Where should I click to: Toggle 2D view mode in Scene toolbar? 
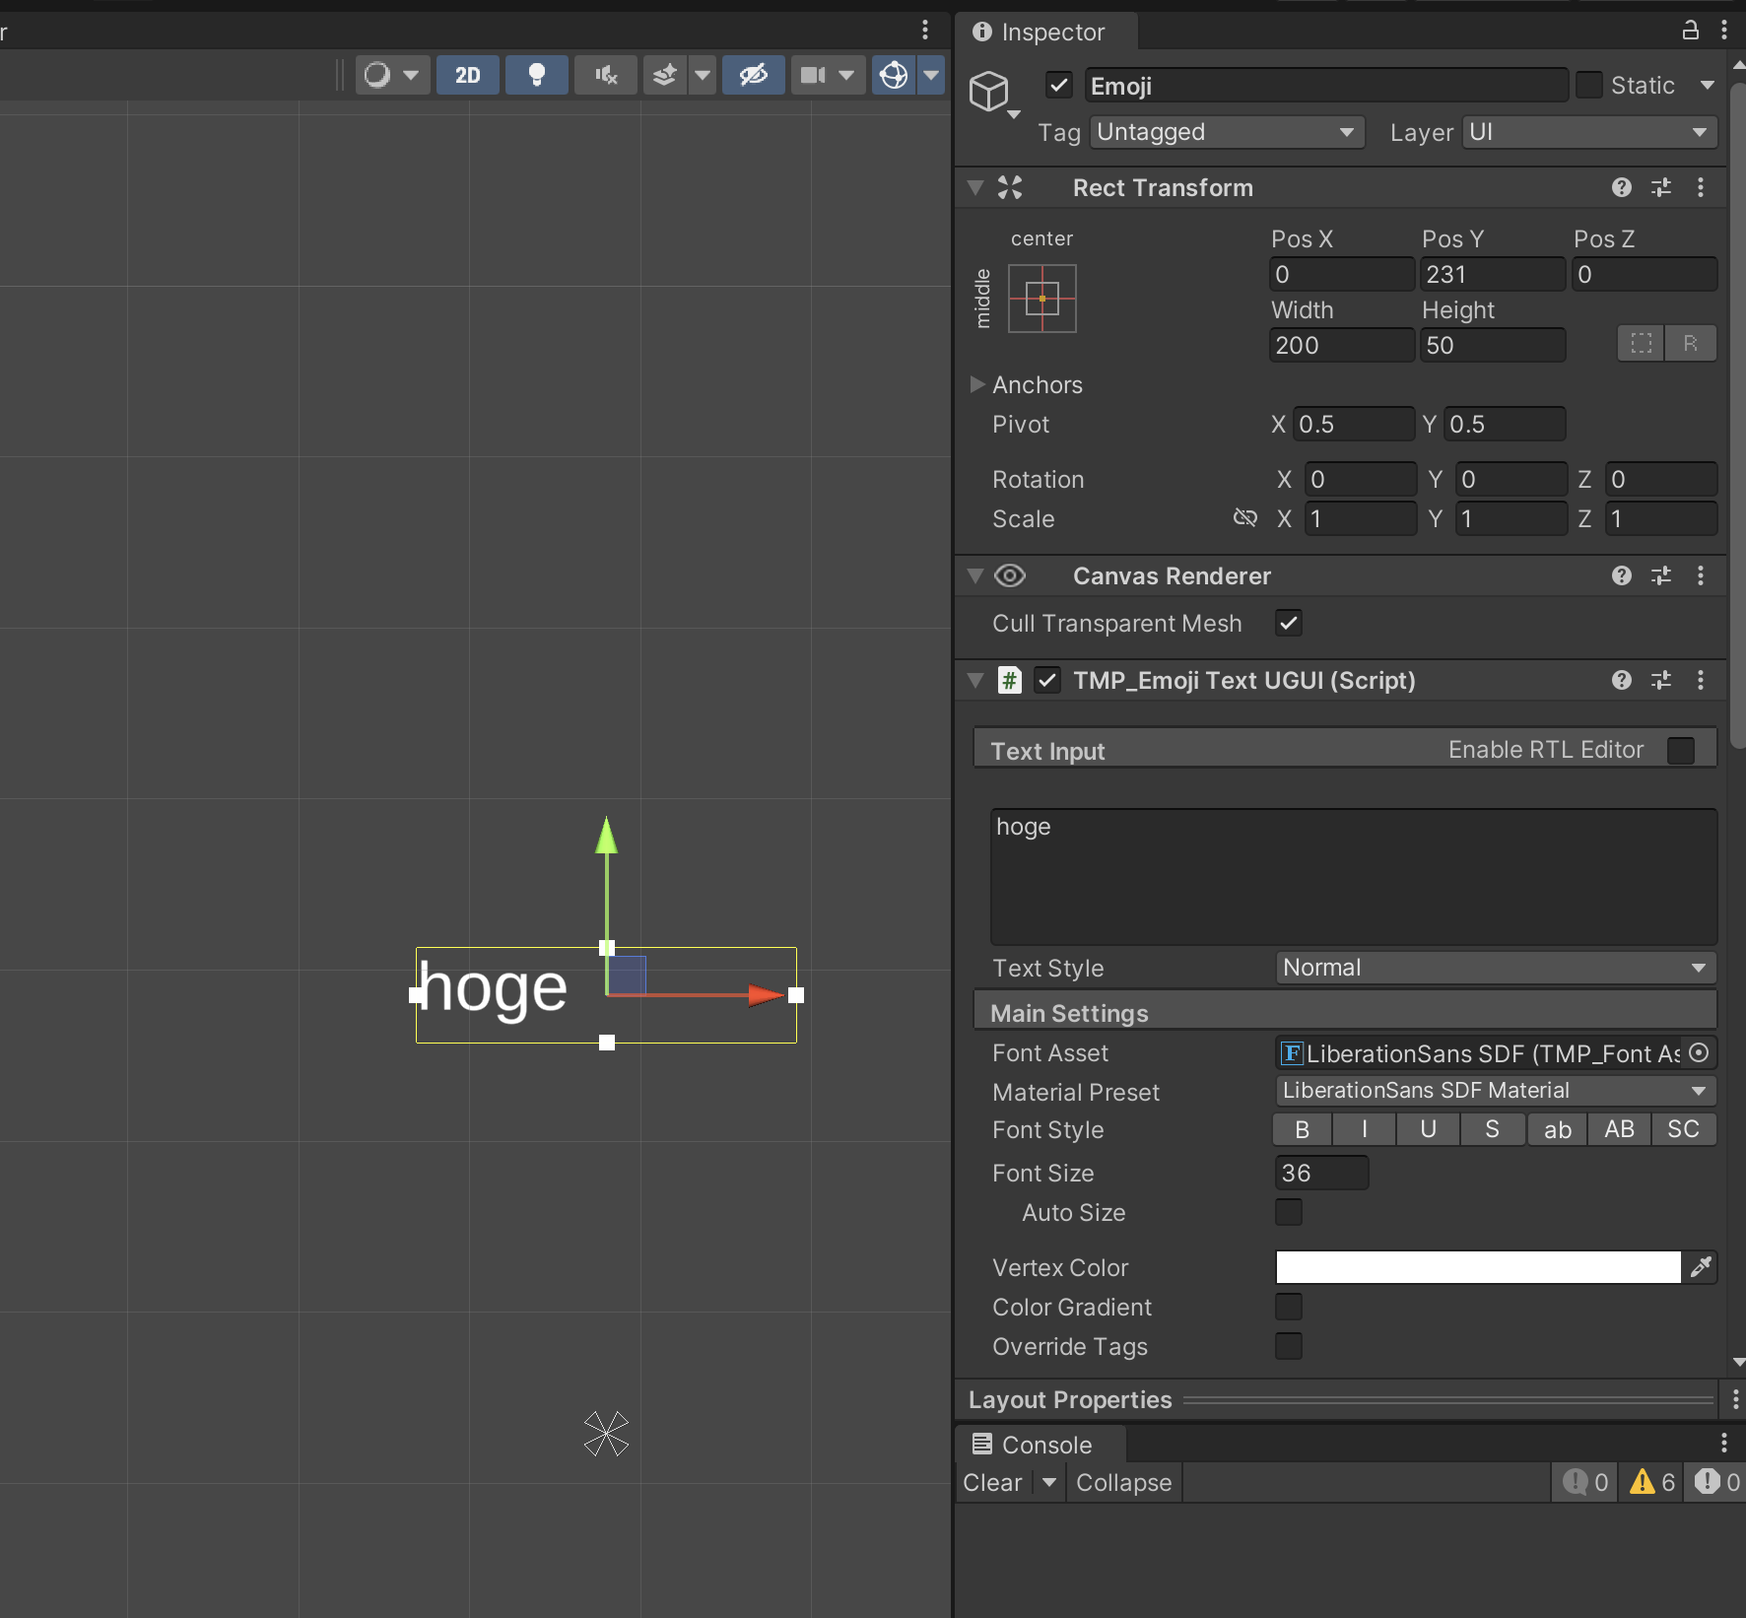point(467,75)
